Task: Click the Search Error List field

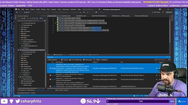Action: pos(161,60)
